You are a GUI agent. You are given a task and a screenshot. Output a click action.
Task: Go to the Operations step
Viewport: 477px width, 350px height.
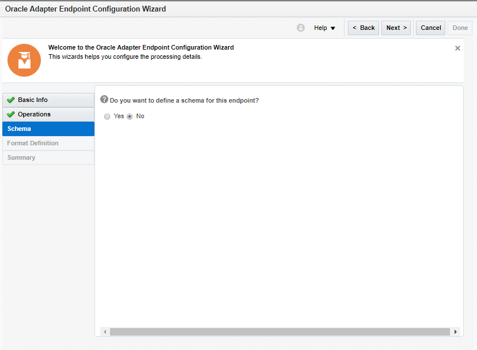tap(48, 114)
